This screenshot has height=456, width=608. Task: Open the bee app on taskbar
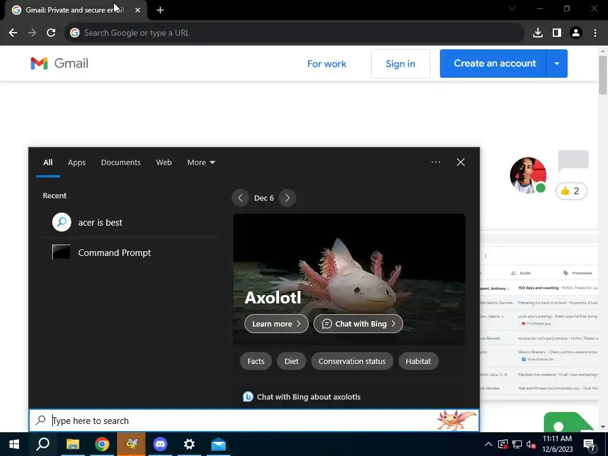(131, 444)
